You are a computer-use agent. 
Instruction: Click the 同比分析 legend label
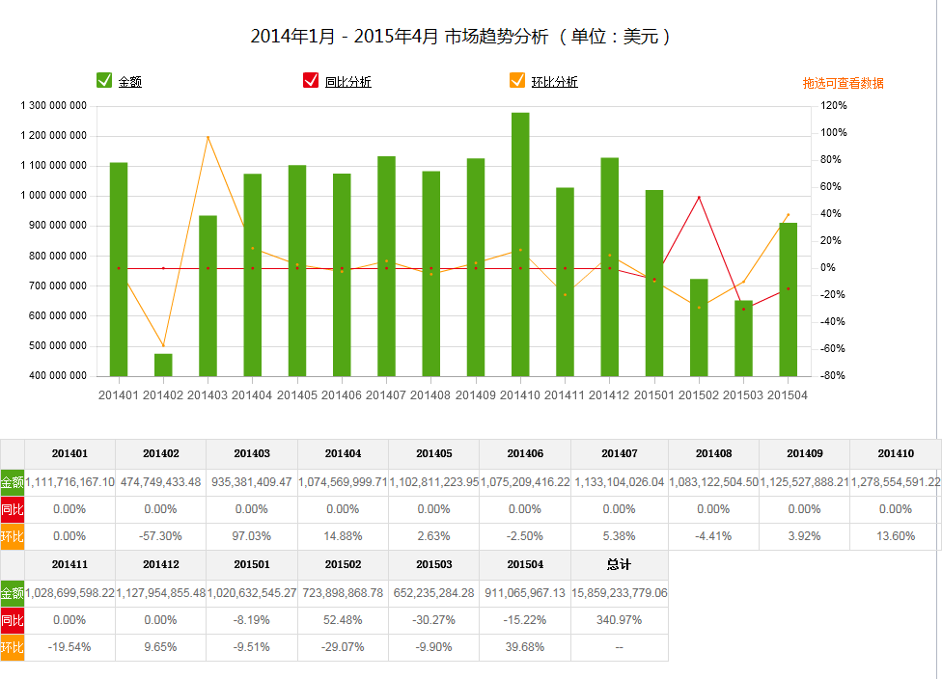(x=347, y=82)
